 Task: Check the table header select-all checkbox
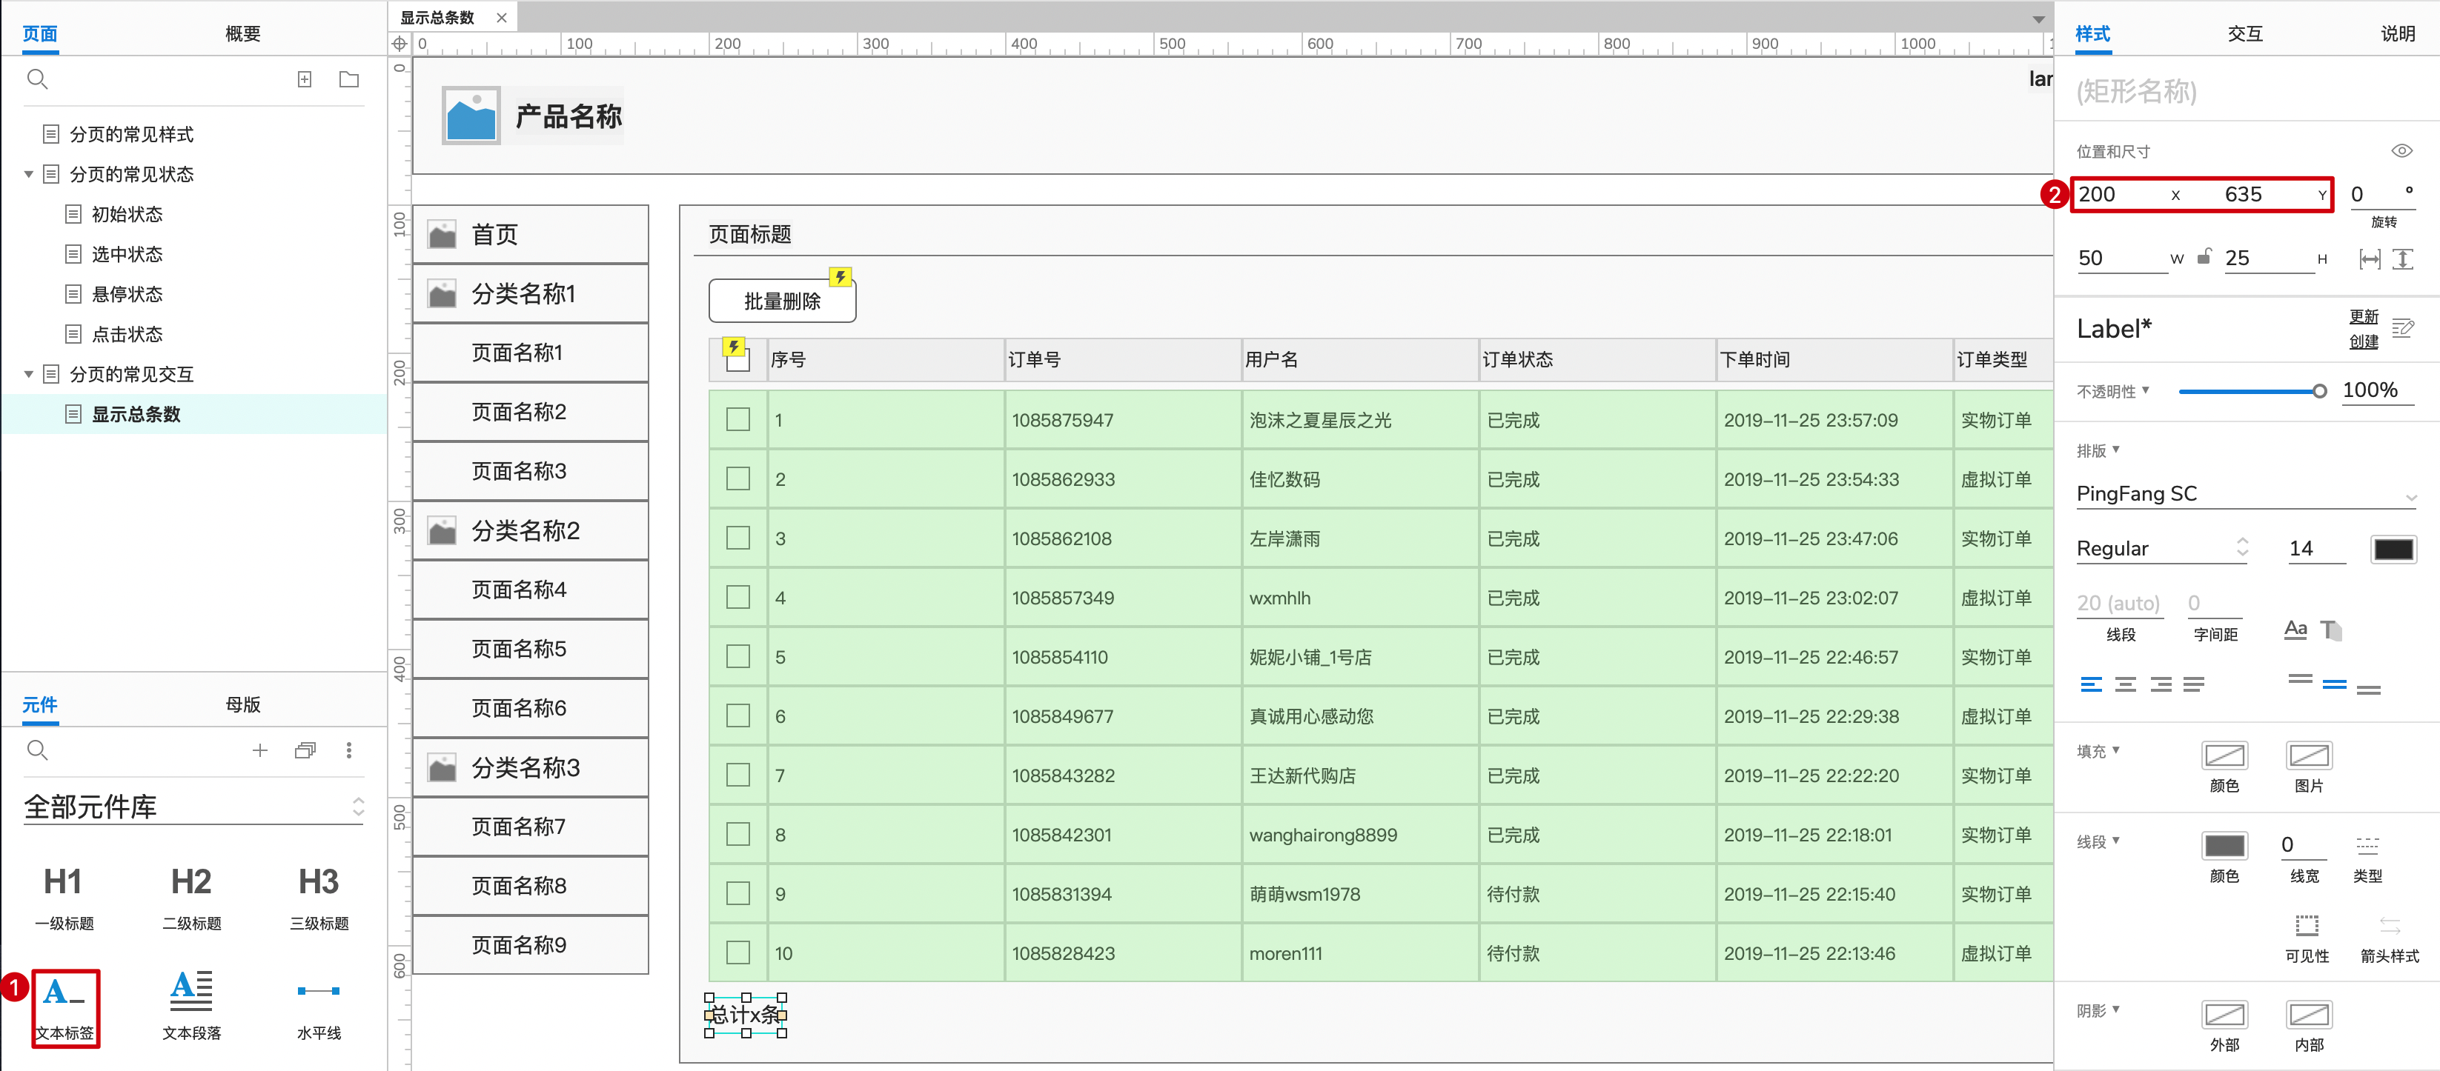[x=738, y=360]
